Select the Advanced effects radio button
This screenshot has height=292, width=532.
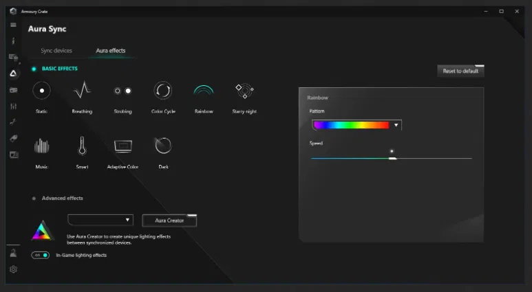(x=34, y=199)
